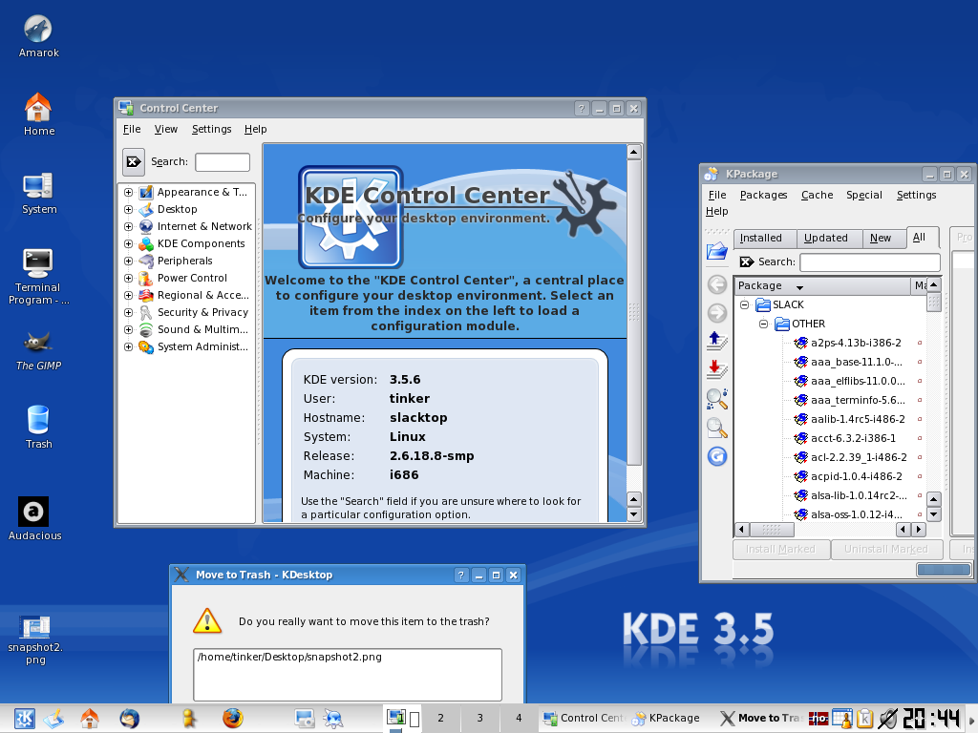
Task: Open Control Center File menu
Action: (132, 129)
